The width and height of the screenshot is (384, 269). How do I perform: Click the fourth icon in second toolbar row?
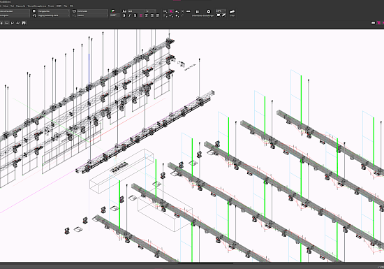(x=18, y=23)
